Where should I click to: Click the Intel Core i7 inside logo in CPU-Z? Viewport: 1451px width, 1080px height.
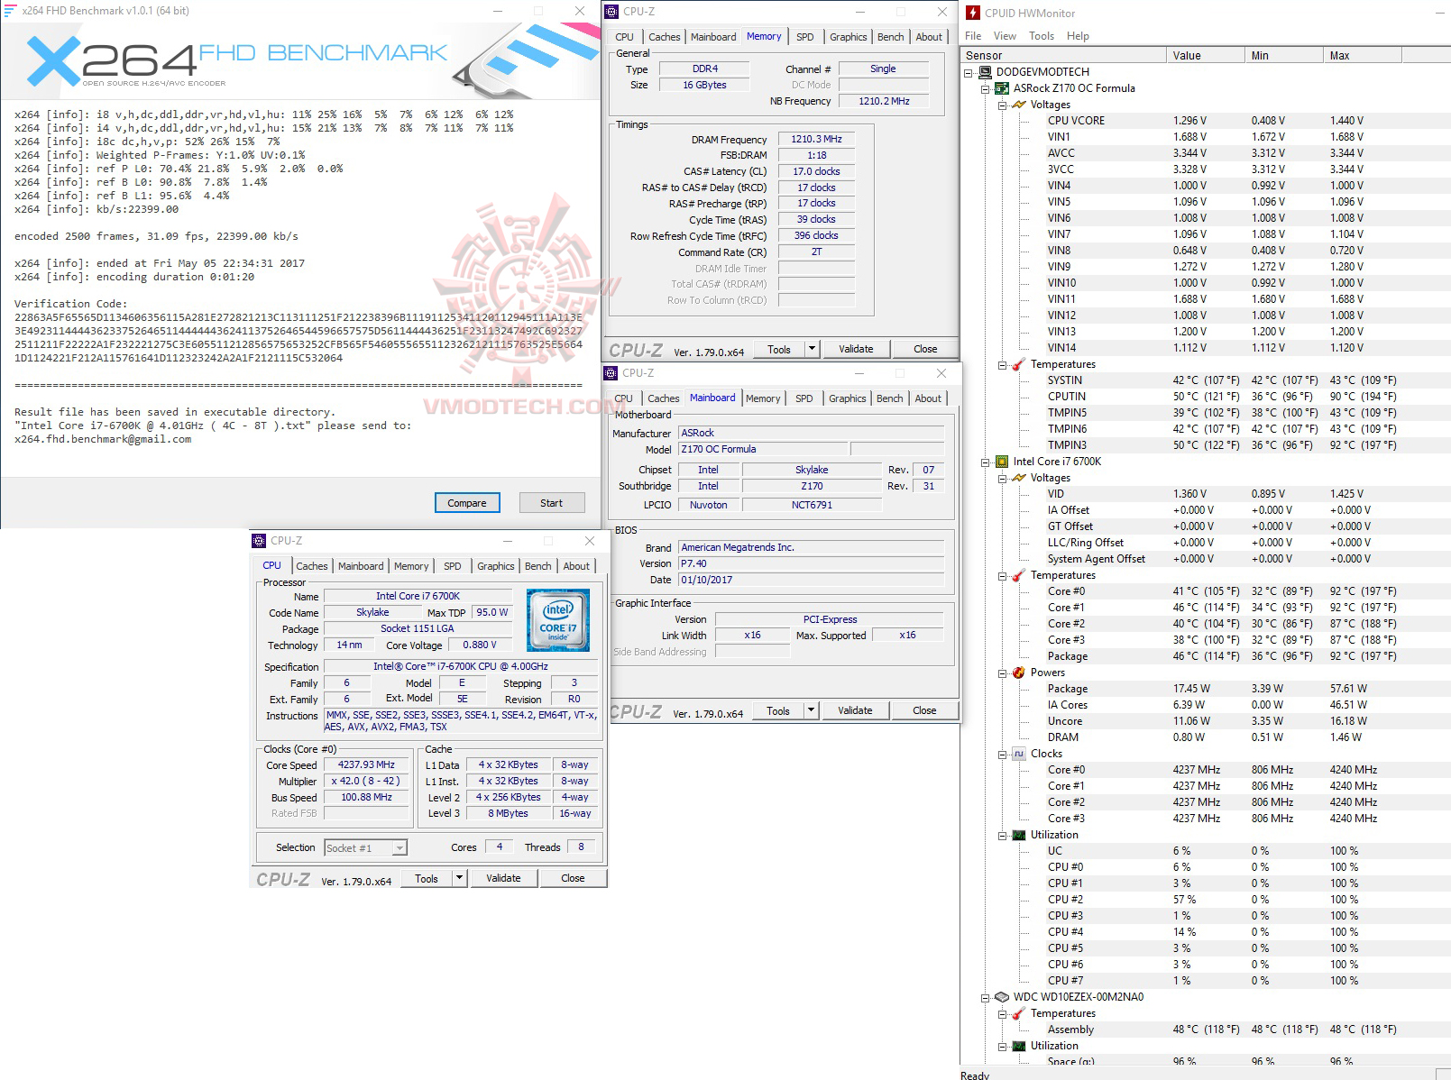click(x=558, y=620)
